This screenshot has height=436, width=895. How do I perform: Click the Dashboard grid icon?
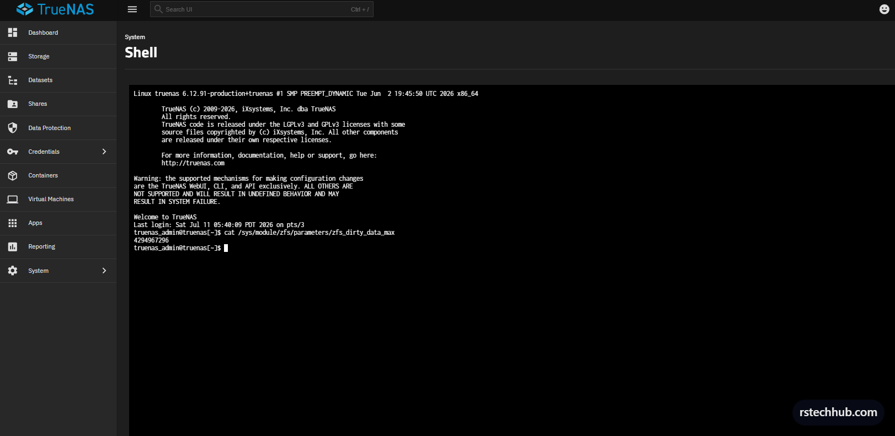click(x=13, y=33)
